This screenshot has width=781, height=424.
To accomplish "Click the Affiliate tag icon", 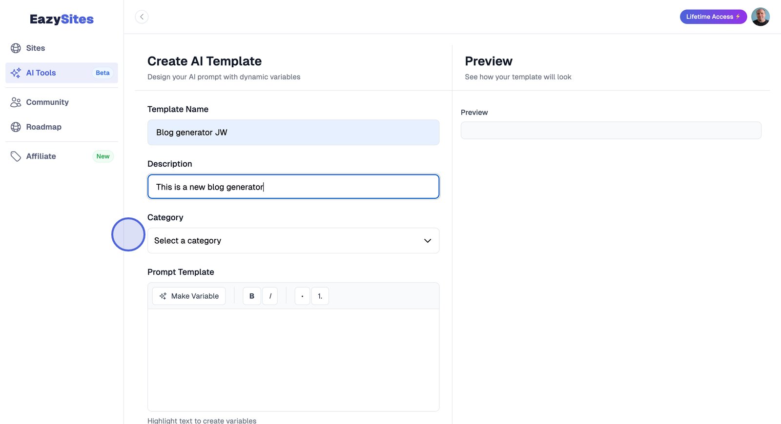I will point(16,156).
